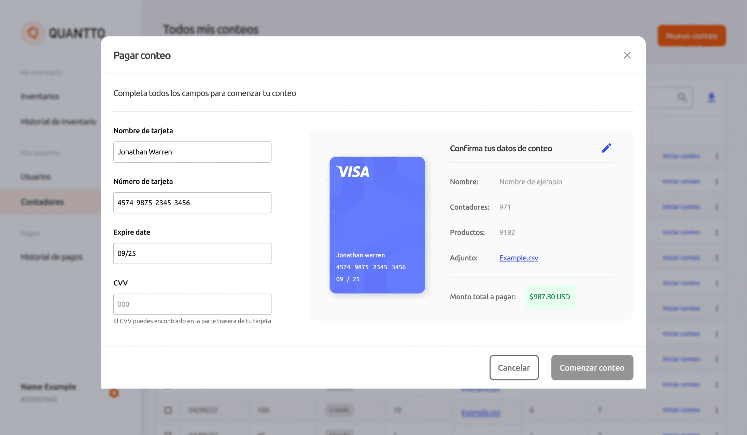
Task: Click the VISA card preview
Action: 377,225
